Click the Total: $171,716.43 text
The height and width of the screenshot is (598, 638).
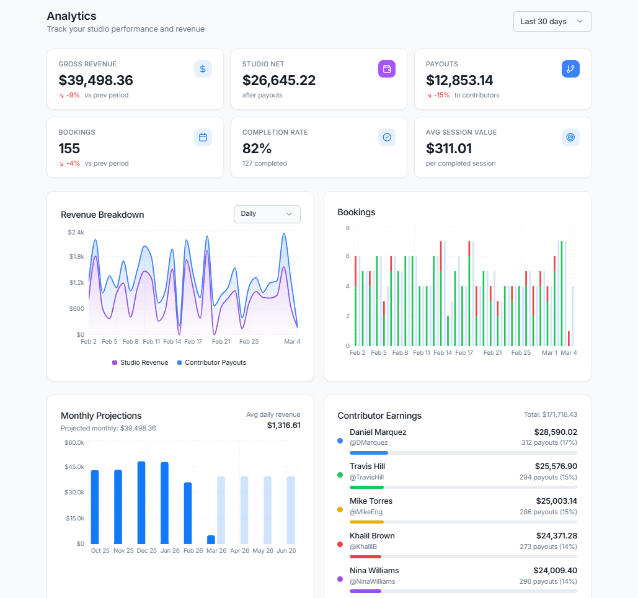(550, 414)
